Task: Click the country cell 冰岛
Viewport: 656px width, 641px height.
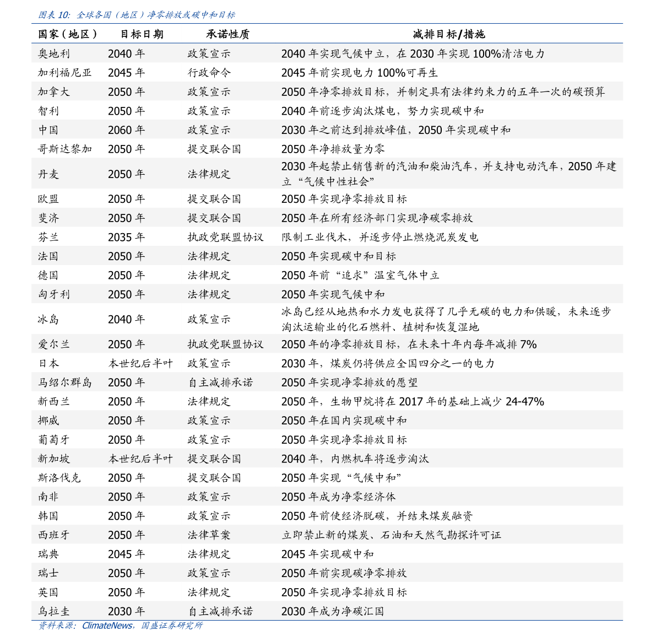Action: (x=48, y=320)
